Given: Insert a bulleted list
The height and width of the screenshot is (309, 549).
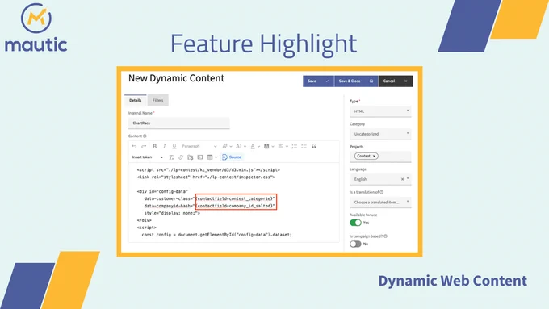Looking at the screenshot, I should pos(304,146).
